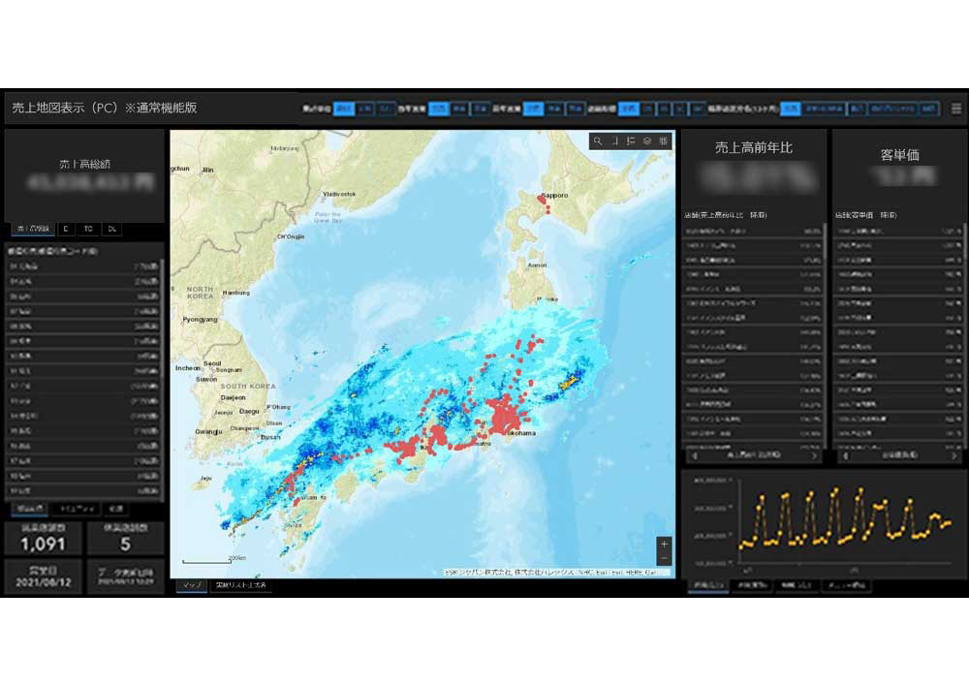Open hamburger menu in top-right header

tap(956, 109)
